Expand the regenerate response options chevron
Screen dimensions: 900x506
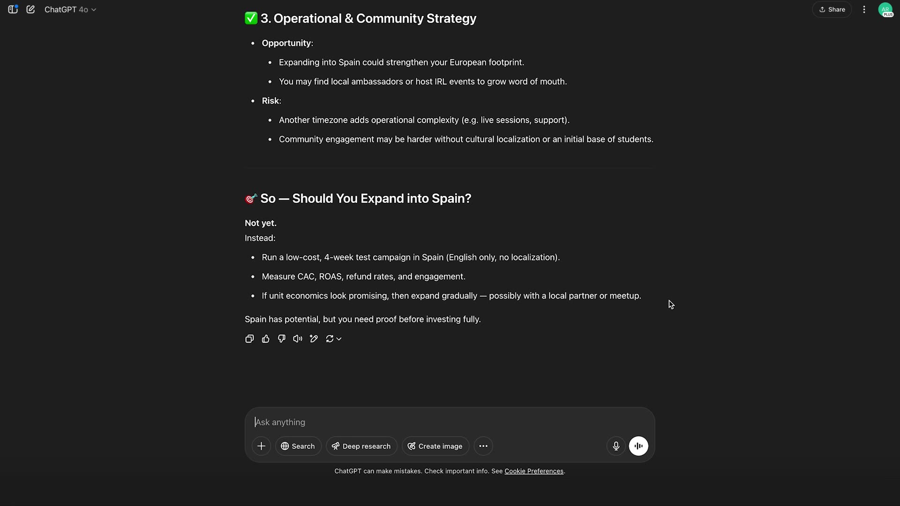coord(339,339)
